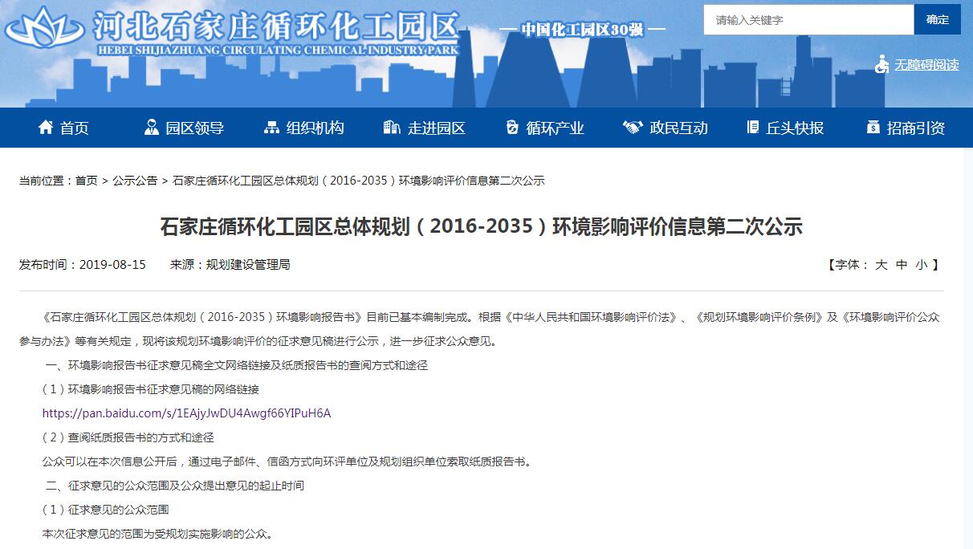Screen dimensions: 973x549
Task: Click the breadcrumb current page title text
Action: tap(359, 181)
